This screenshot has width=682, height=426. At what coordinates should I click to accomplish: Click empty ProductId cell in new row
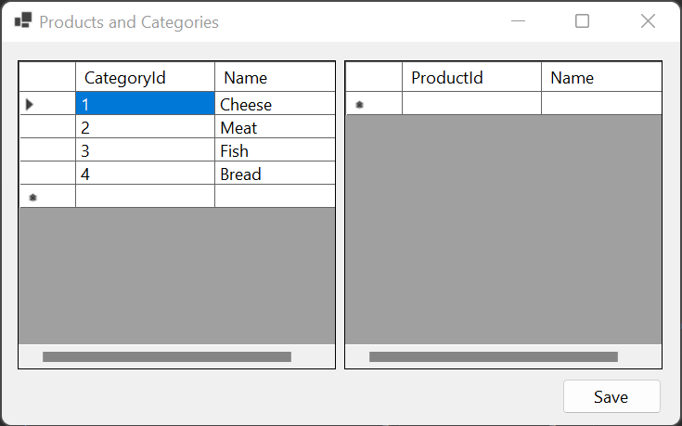click(470, 105)
